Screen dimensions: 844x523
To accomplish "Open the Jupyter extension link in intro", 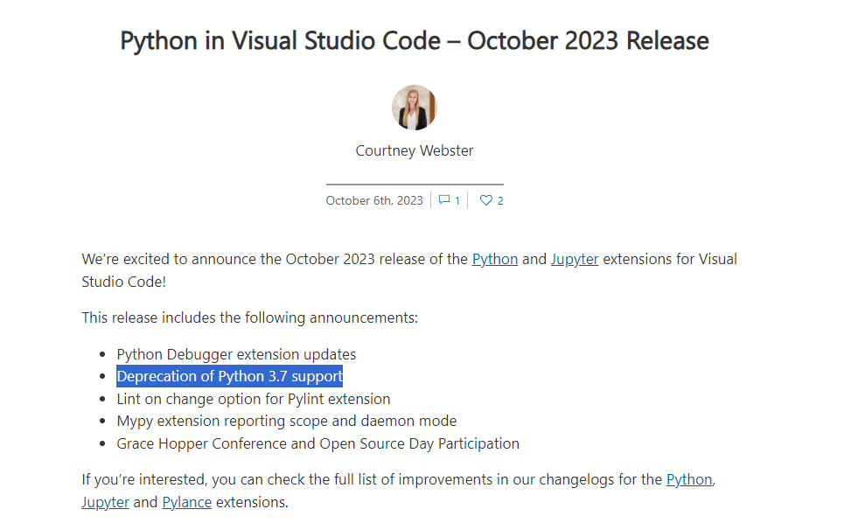I will point(575,259).
